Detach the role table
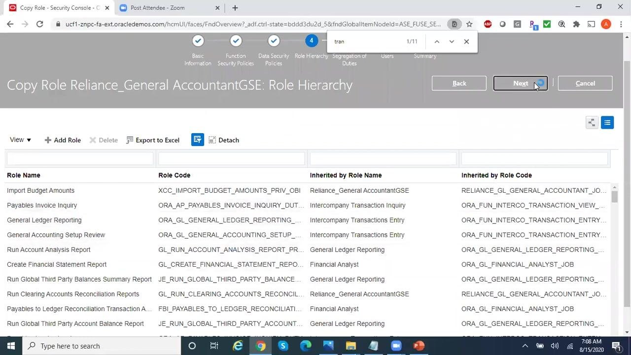This screenshot has width=631, height=355. [x=224, y=140]
